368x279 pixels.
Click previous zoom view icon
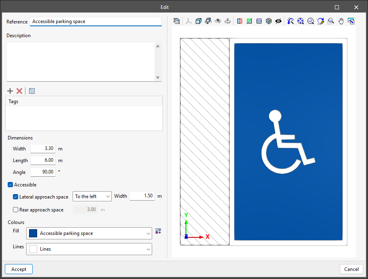(x=291, y=21)
